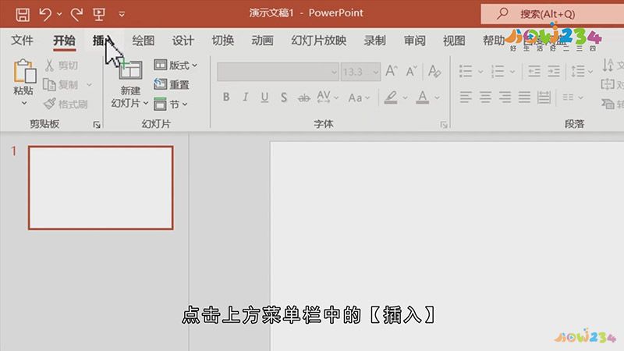Viewport: 624px width, 351px height.
Task: Open font color dropdown arrow
Action: (x=437, y=97)
